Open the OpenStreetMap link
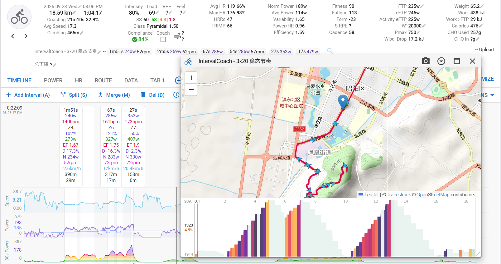The image size is (501, 264). 433,195
